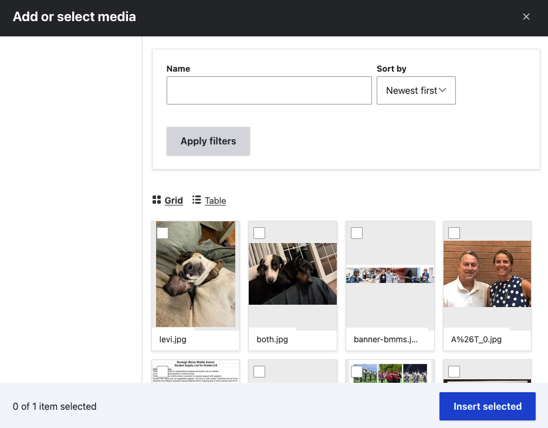Screen dimensions: 548x428
Task: Click the both.jpg file name
Action: (x=272, y=339)
